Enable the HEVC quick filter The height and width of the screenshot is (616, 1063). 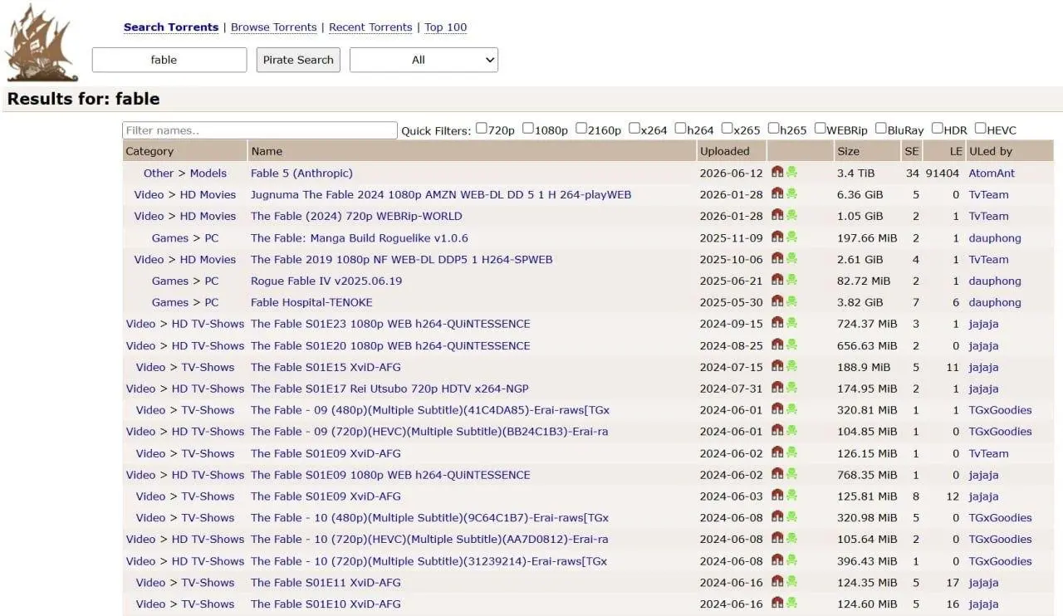[981, 129]
